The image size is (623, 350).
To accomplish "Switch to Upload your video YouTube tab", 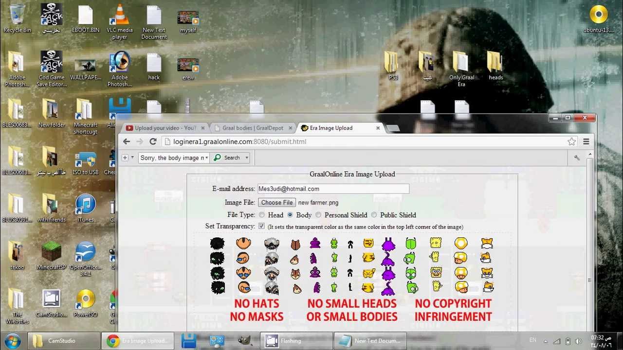I will (x=165, y=128).
